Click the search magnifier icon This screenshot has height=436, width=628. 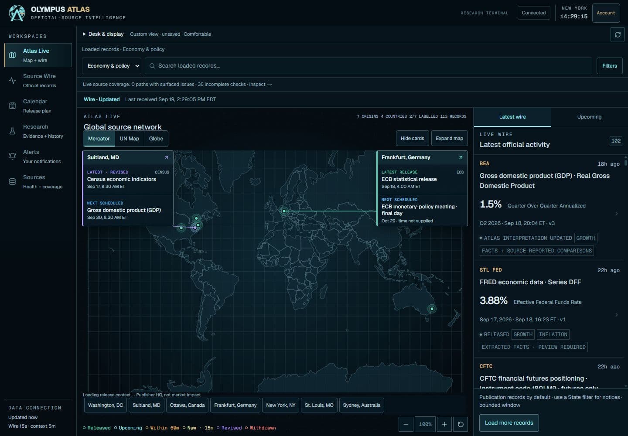coord(152,66)
